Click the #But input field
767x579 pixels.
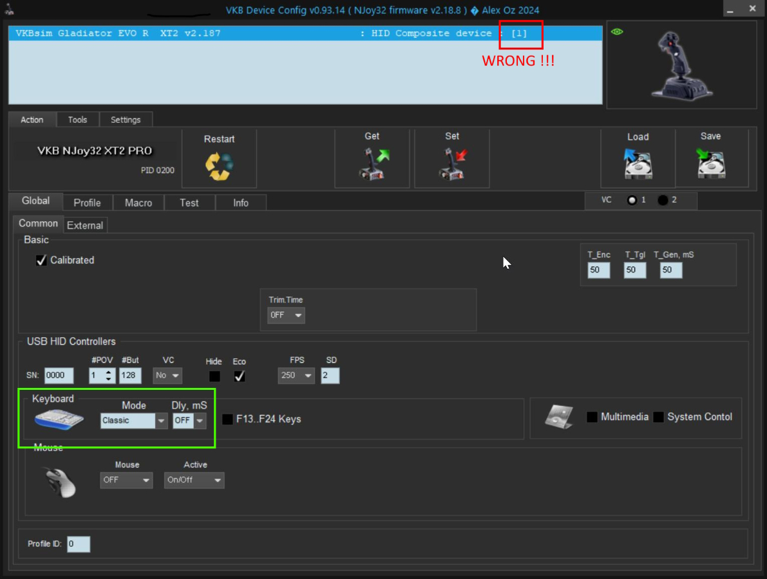130,375
